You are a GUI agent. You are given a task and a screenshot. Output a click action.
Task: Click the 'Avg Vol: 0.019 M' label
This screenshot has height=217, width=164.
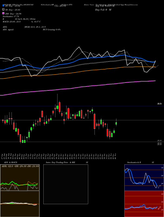(x=105, y=6)
